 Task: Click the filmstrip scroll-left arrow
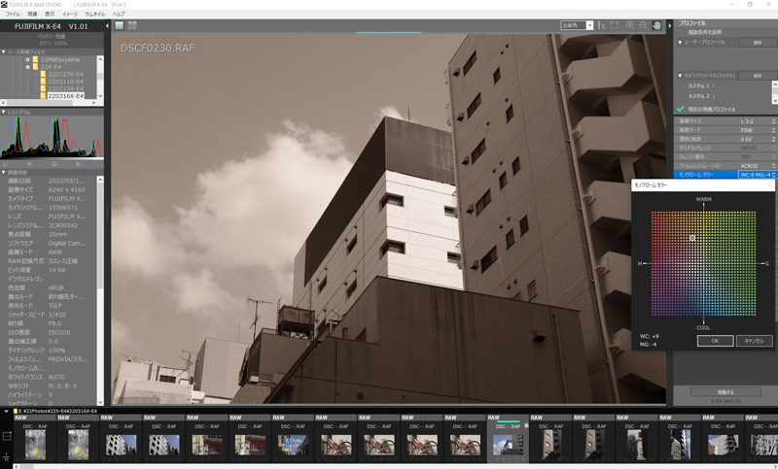click(x=17, y=466)
